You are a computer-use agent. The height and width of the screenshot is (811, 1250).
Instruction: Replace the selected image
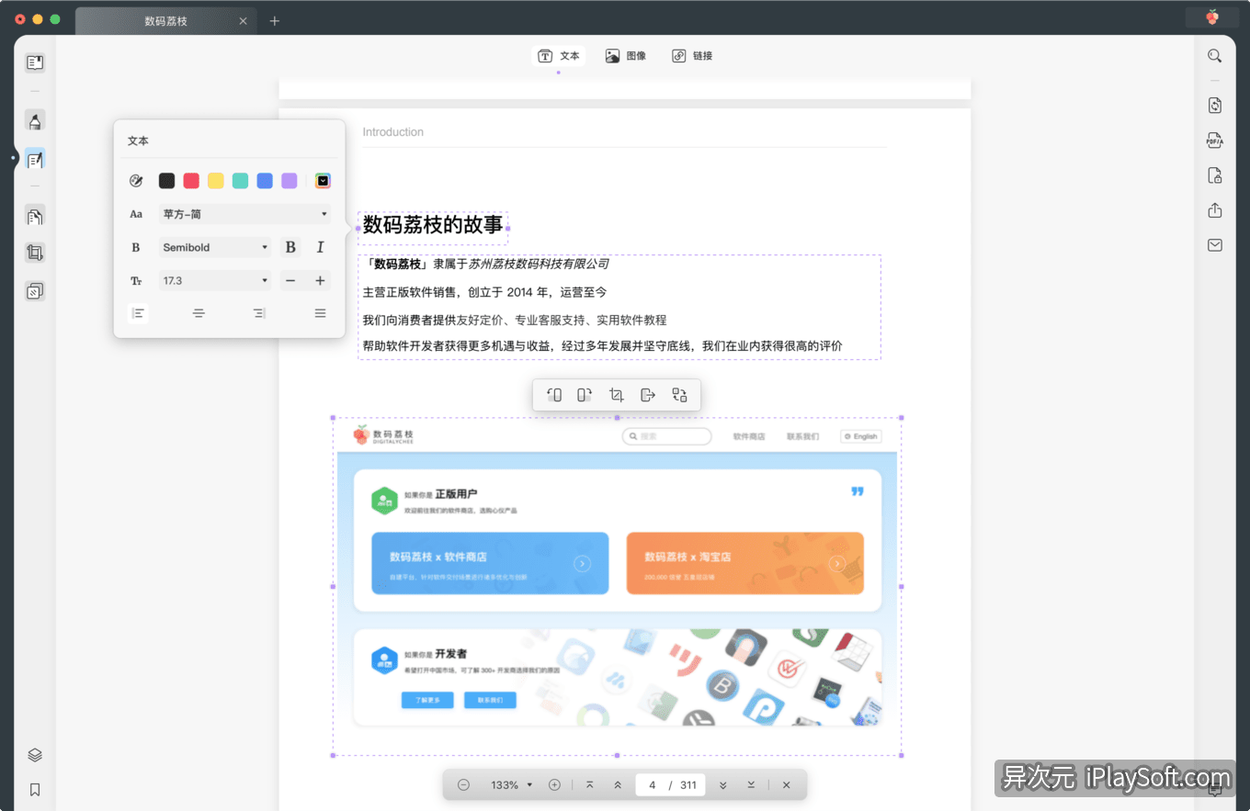(x=679, y=395)
